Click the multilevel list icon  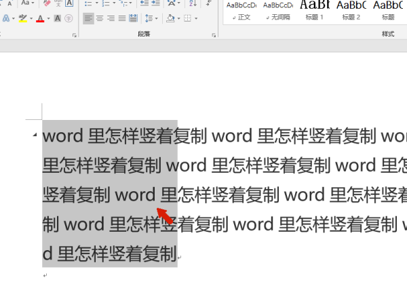tap(123, 3)
